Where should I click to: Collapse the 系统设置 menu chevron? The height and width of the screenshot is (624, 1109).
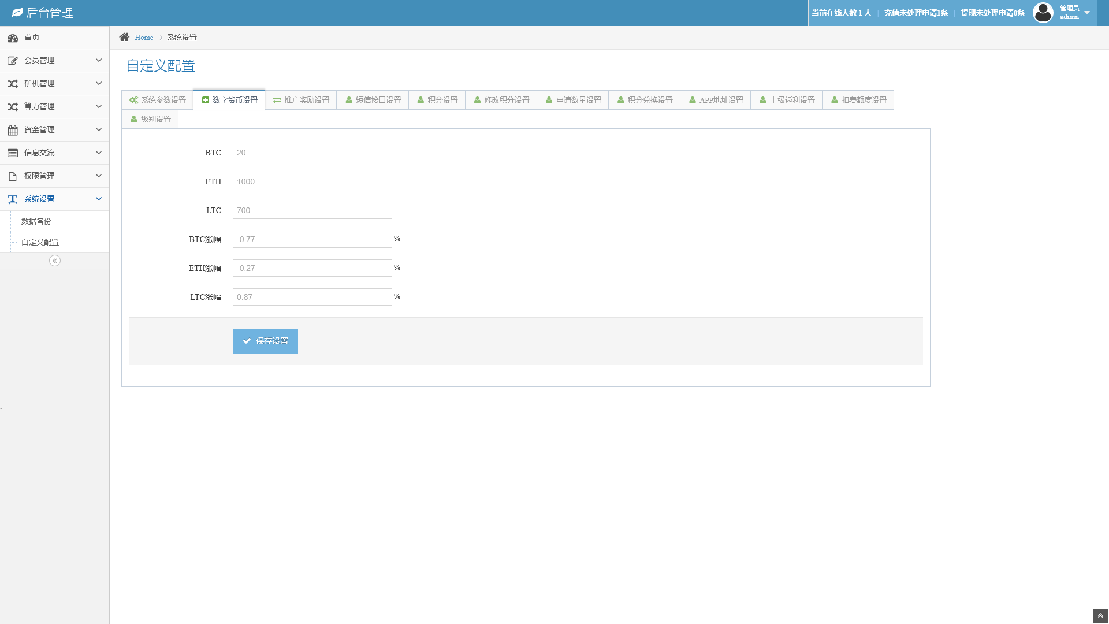(x=99, y=199)
